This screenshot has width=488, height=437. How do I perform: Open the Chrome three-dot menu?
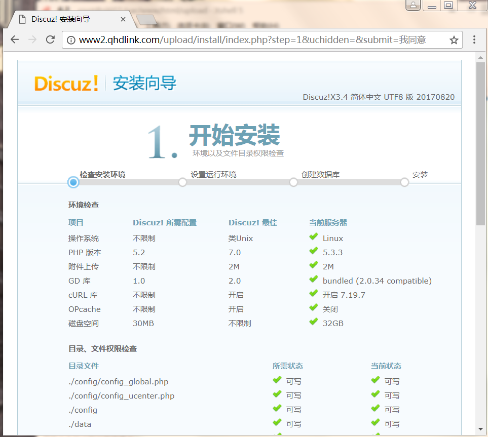pos(474,39)
